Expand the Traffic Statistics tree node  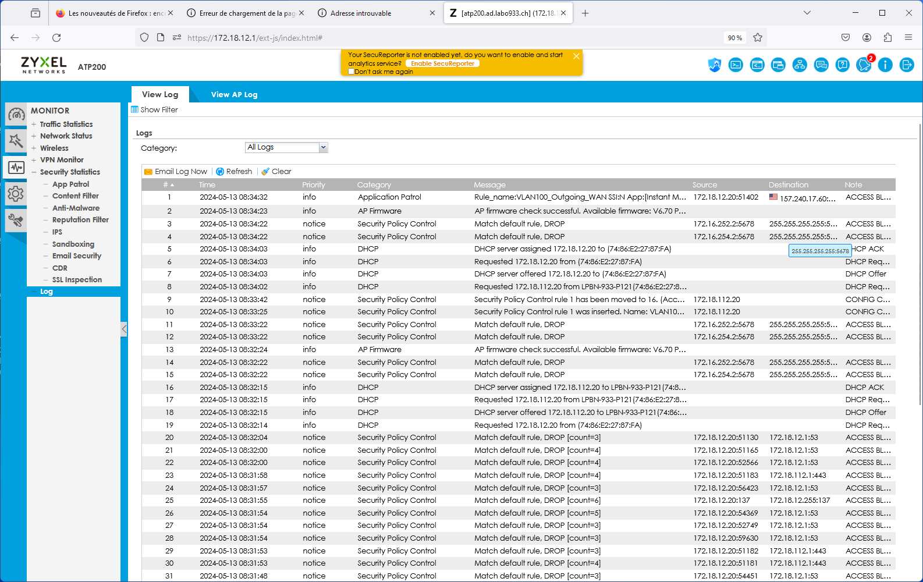pyautogui.click(x=34, y=125)
